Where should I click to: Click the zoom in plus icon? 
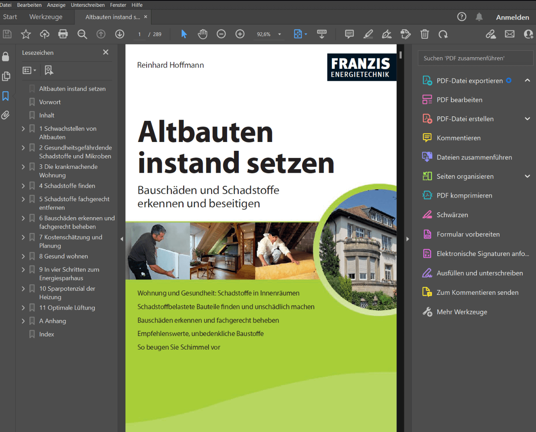pos(240,34)
